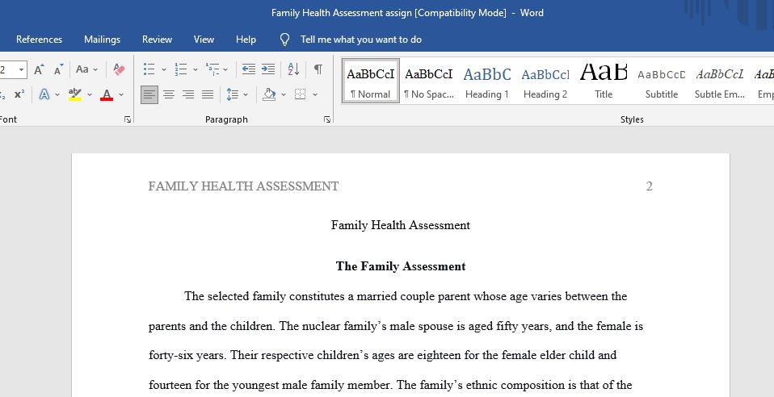
Task: Click the line starting 'fourteen for the youngest'
Action: (x=390, y=385)
